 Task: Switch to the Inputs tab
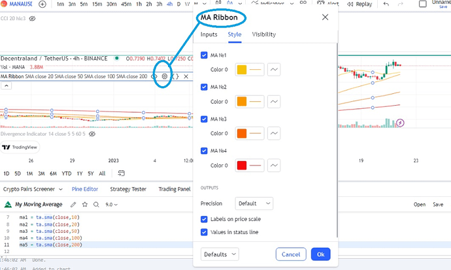click(x=209, y=34)
